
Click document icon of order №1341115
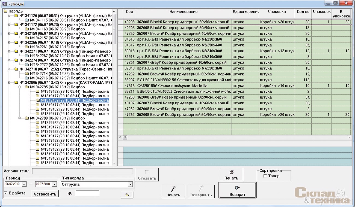[27, 20]
